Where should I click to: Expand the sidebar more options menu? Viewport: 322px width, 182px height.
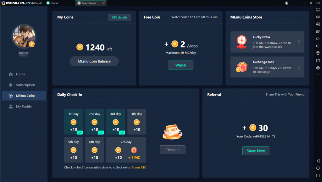pos(318,74)
